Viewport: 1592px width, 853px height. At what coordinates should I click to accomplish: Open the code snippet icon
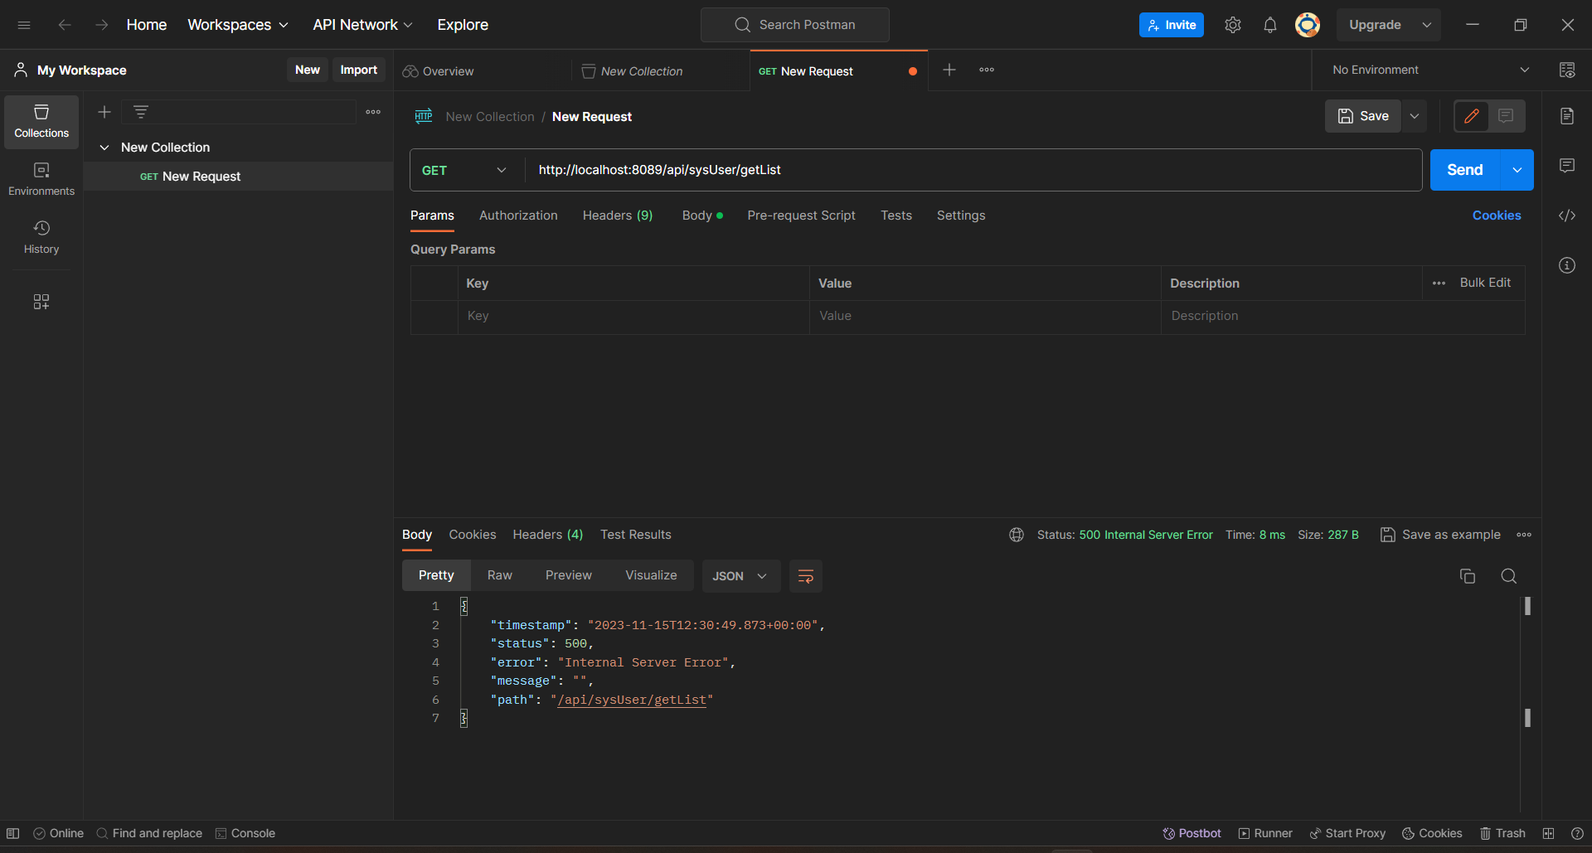coord(1567,216)
